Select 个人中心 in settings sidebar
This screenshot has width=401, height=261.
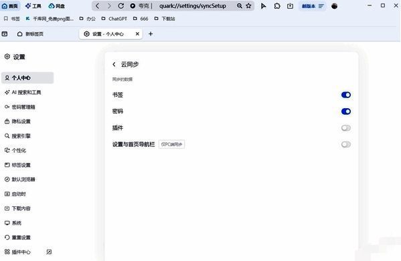click(27, 77)
